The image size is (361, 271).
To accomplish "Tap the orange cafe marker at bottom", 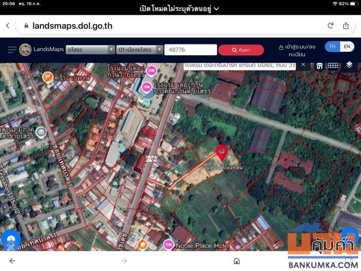I will [x=142, y=244].
